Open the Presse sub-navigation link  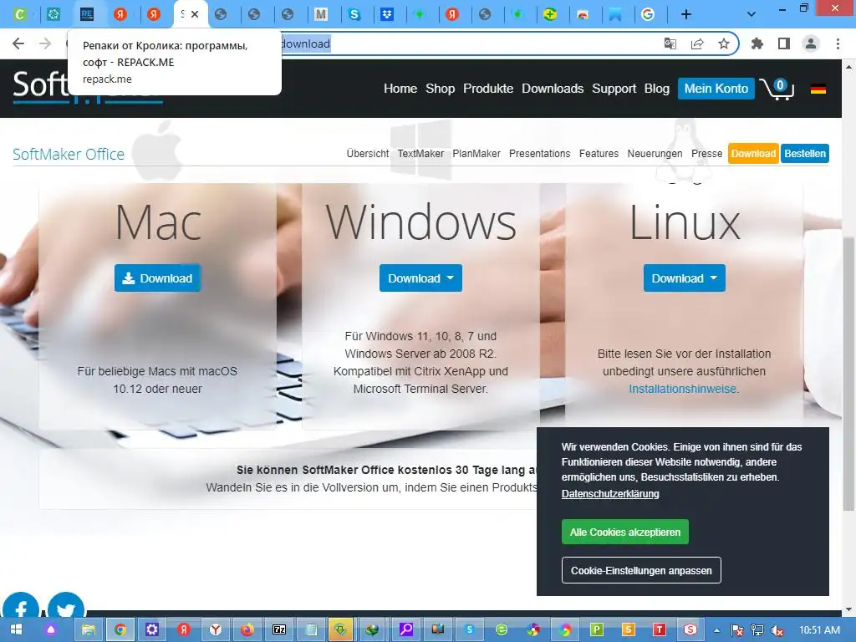pyautogui.click(x=706, y=154)
